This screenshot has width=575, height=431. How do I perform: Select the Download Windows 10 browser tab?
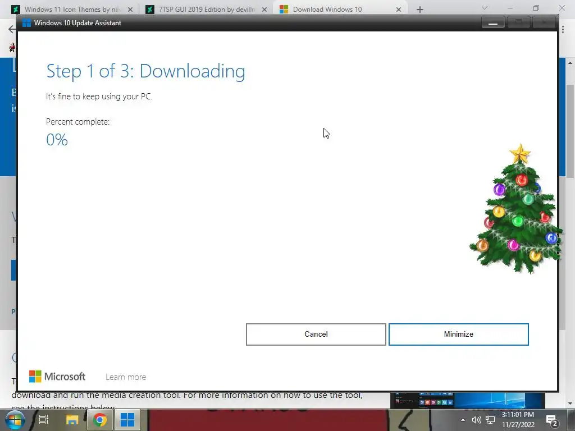tap(327, 10)
